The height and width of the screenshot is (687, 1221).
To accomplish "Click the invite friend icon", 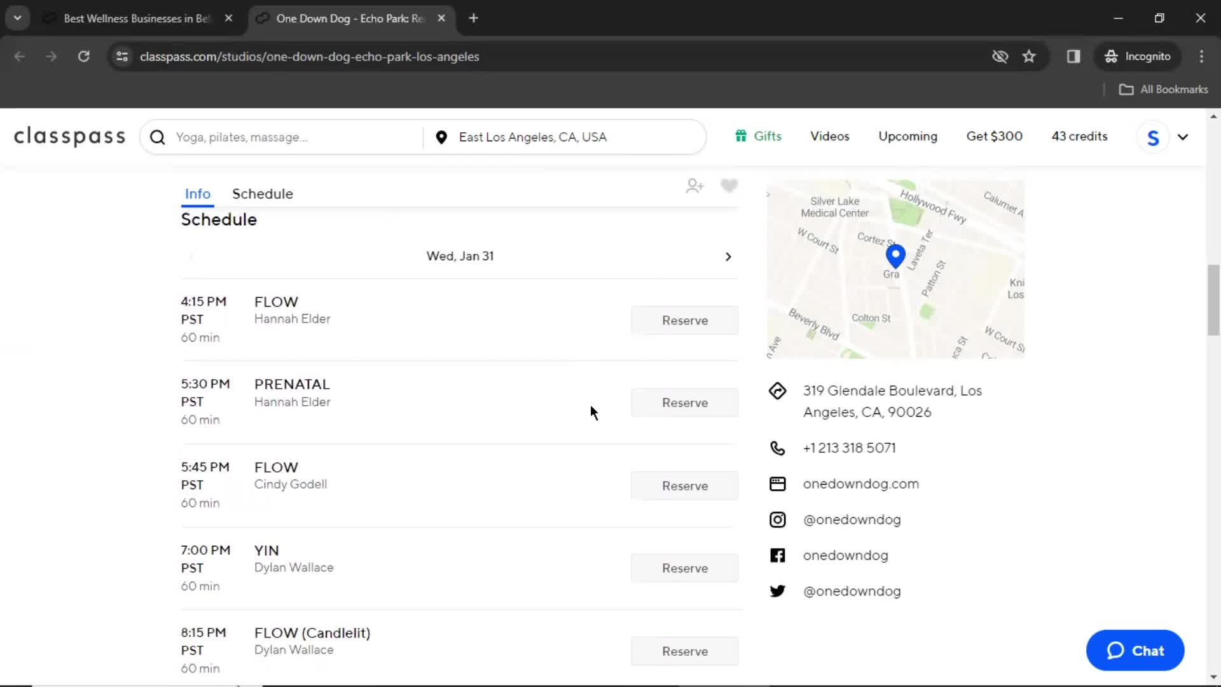I will point(694,186).
